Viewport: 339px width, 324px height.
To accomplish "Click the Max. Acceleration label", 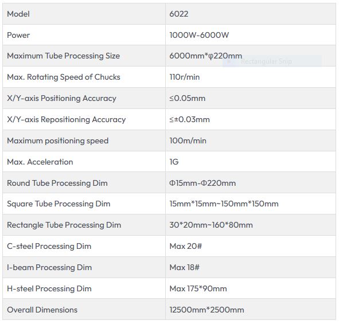I will (x=40, y=162).
